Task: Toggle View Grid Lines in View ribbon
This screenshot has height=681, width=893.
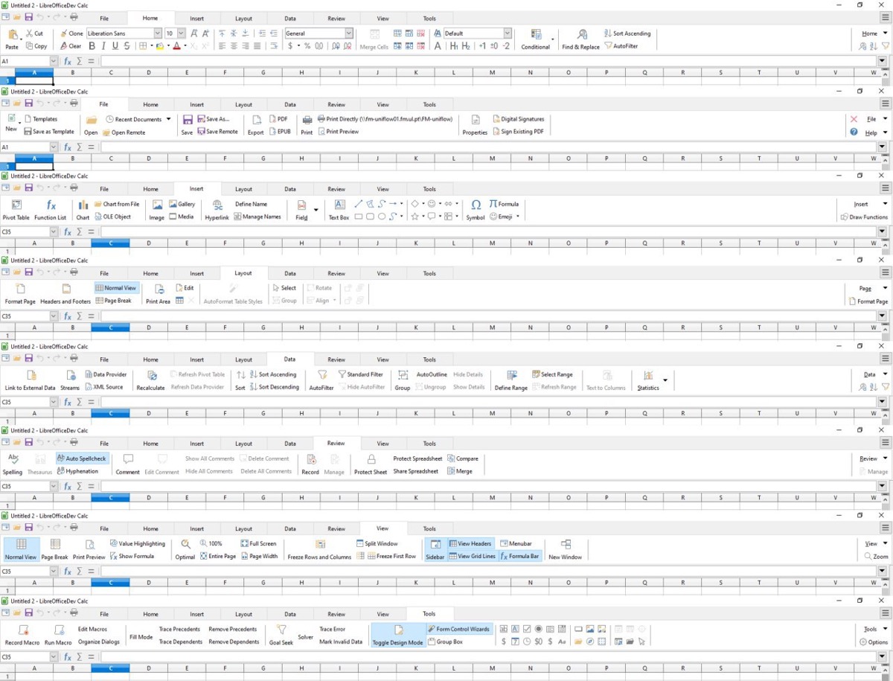Action: click(x=472, y=556)
